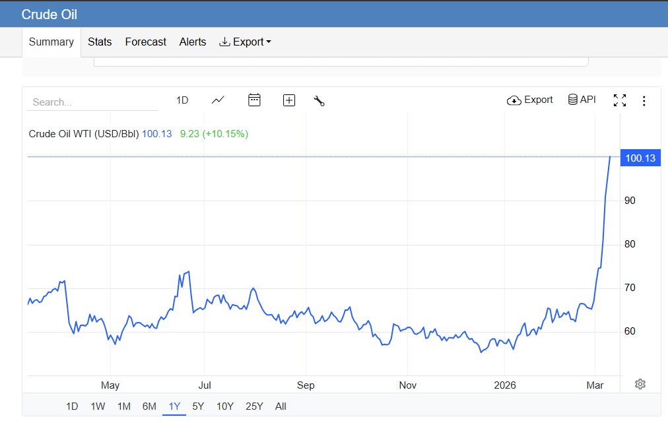
Task: Switch to the Stats tab
Action: click(100, 42)
